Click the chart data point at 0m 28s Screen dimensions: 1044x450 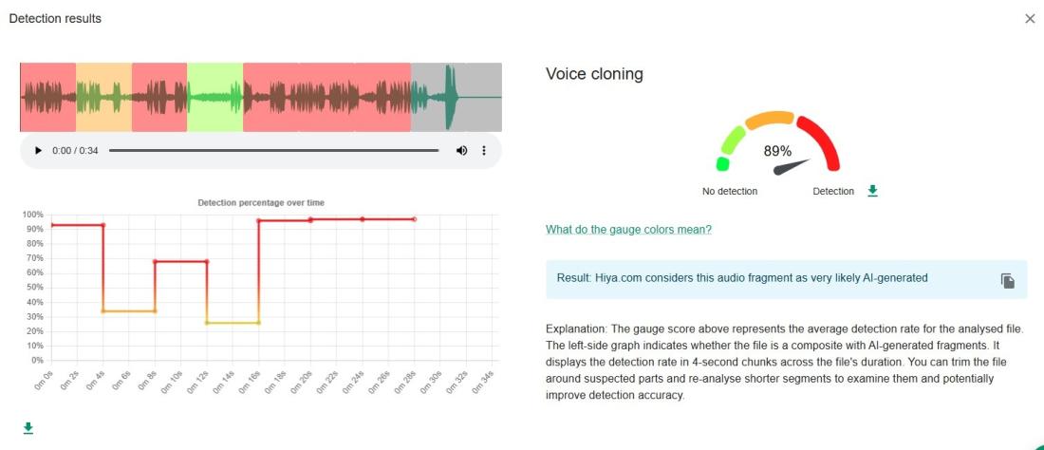(414, 219)
